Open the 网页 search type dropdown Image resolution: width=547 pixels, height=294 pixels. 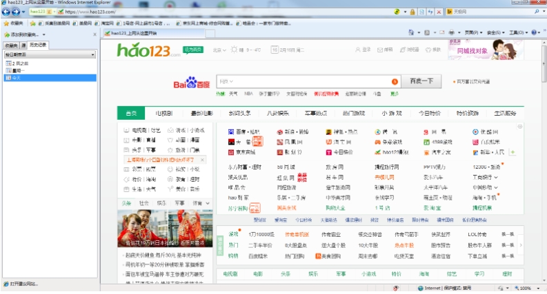pos(226,81)
